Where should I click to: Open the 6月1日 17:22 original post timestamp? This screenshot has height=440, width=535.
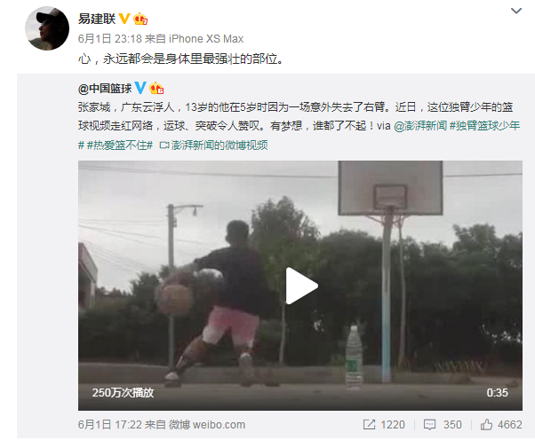tap(110, 425)
